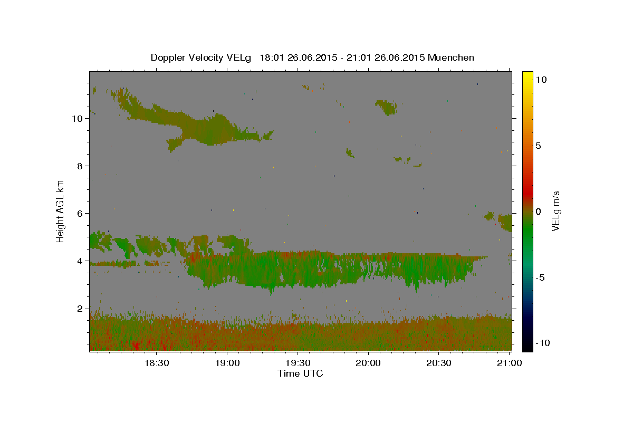The width and height of the screenshot is (633, 422).
Task: Click the 'Time UTC' axis label
Action: pyautogui.click(x=300, y=373)
